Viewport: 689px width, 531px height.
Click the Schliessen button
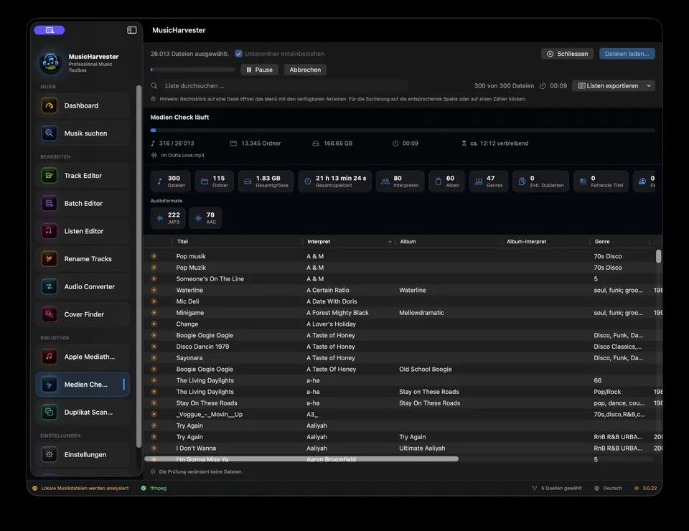tap(567, 54)
